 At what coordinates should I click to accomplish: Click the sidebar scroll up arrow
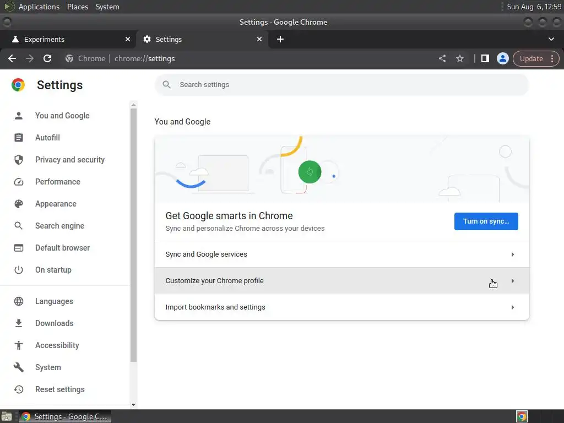coord(133,105)
